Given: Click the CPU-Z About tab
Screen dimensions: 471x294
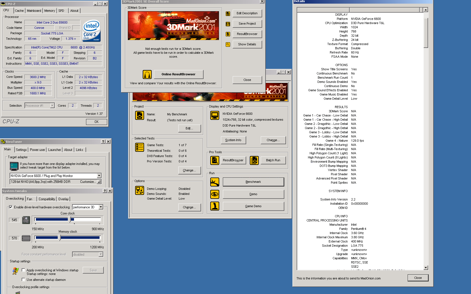Looking at the screenshot, I should 74,11.
